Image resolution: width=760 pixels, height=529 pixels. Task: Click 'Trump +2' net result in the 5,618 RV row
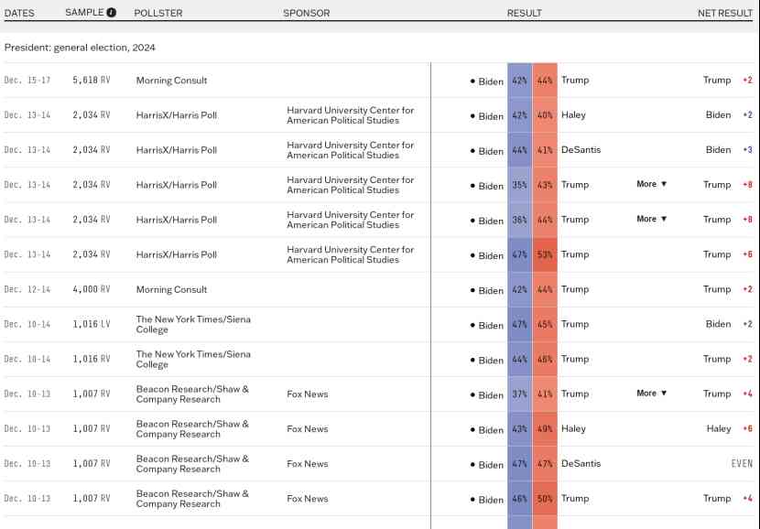point(728,81)
